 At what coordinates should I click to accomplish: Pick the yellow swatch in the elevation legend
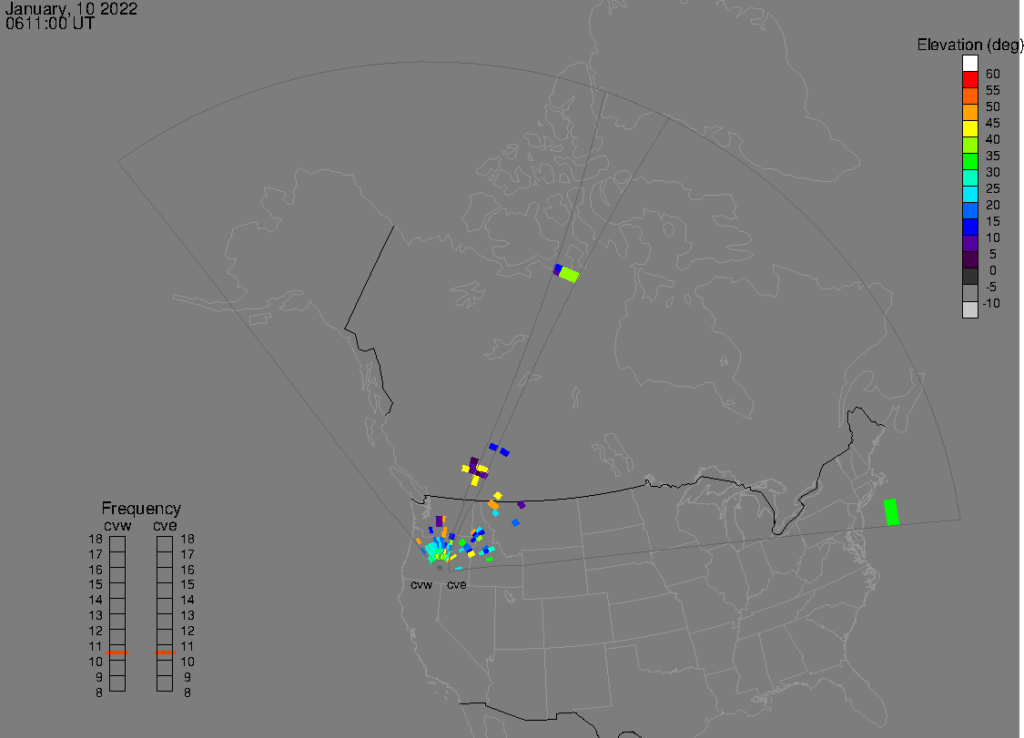969,128
